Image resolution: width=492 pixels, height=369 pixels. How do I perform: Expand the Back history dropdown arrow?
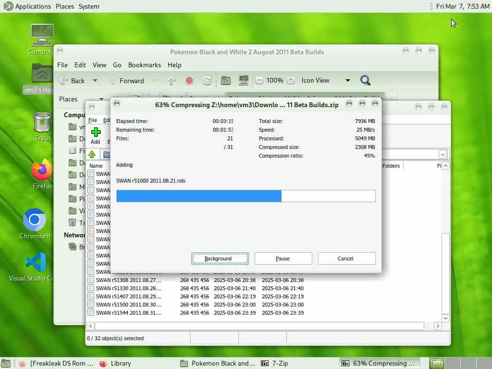coord(95,81)
